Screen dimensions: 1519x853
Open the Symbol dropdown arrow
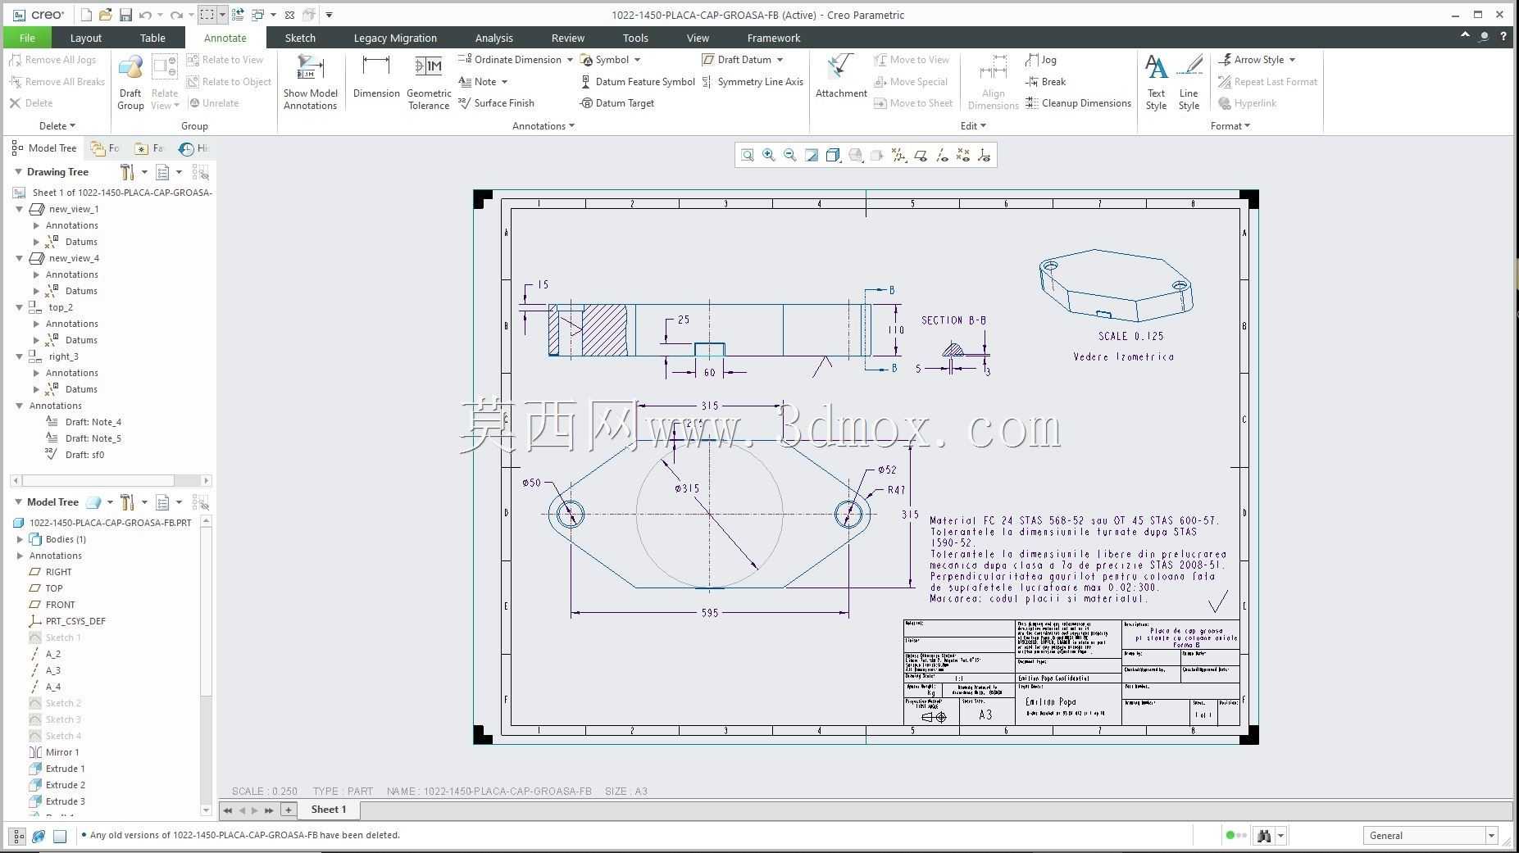(x=637, y=60)
